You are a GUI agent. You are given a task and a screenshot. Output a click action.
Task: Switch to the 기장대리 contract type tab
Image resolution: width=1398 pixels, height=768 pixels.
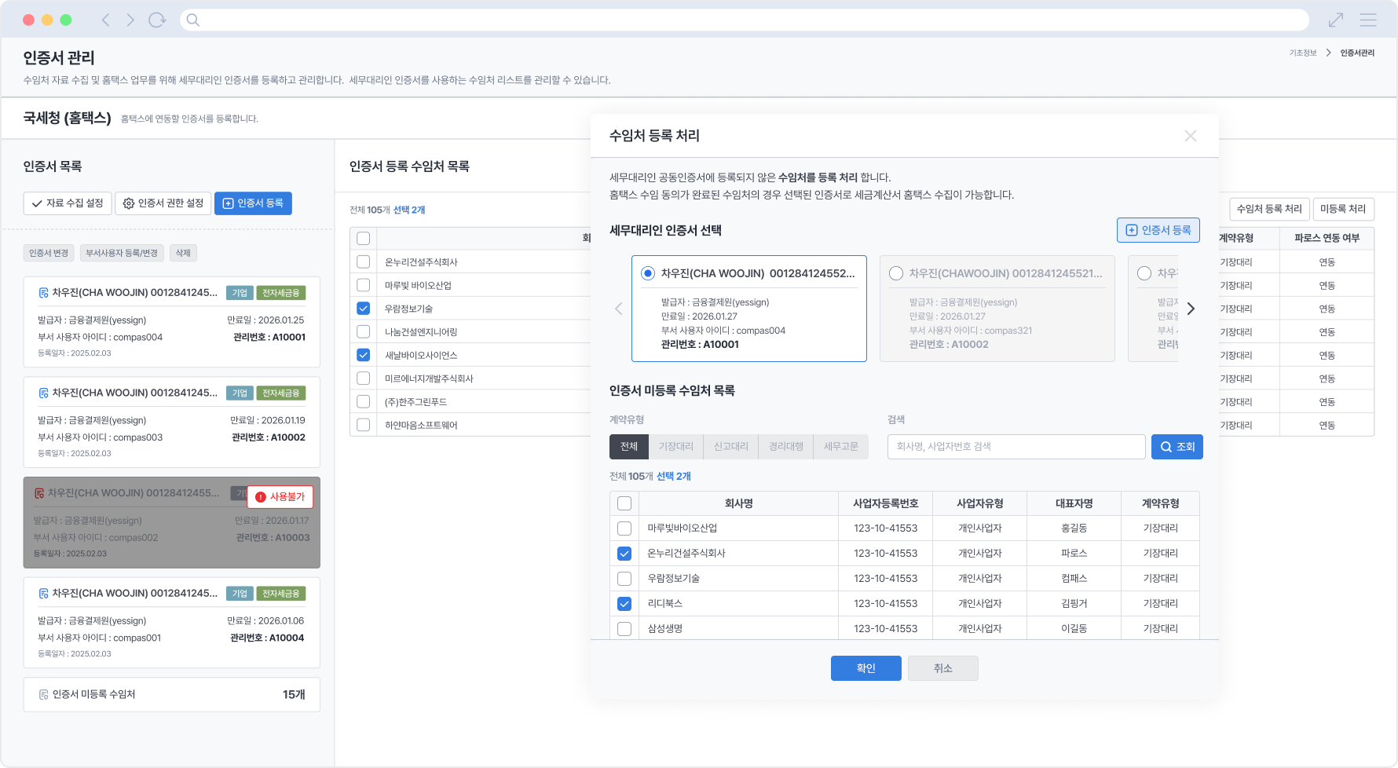pyautogui.click(x=675, y=446)
